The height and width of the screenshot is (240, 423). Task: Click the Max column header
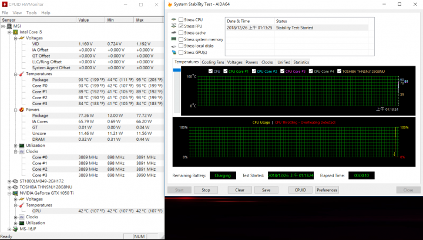coord(148,20)
